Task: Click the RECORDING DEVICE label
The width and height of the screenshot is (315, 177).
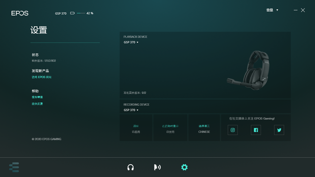Action: (x=136, y=105)
